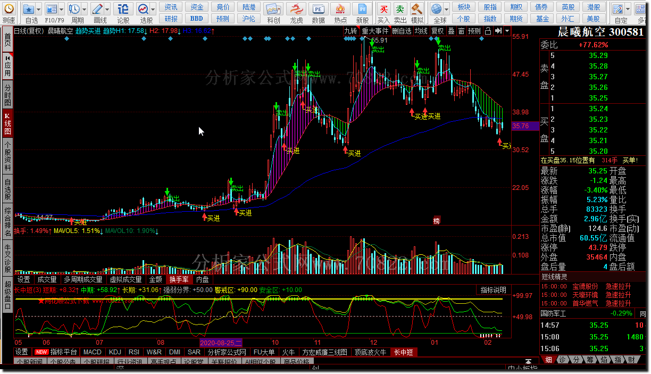
Task: Click the BBD button
Action: click(197, 18)
